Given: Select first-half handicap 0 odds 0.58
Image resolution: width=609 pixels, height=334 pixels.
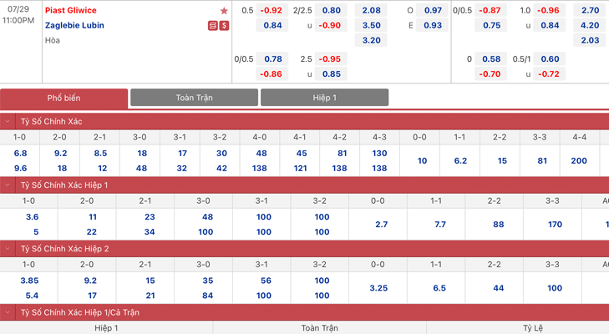Looking at the screenshot, I should (490, 59).
